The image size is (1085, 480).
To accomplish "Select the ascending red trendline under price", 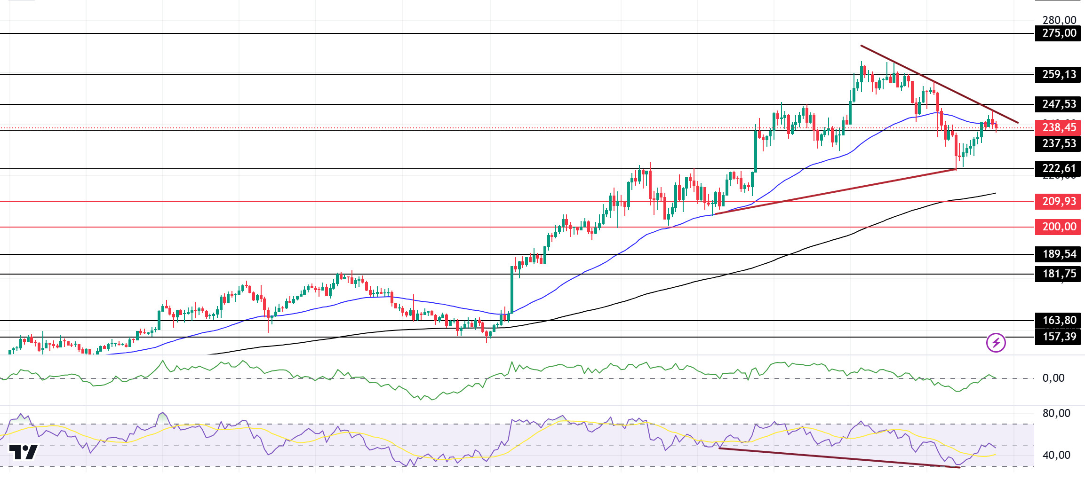I will coord(835,192).
